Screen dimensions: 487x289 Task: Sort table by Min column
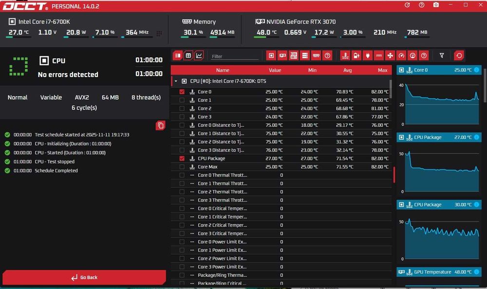312,70
